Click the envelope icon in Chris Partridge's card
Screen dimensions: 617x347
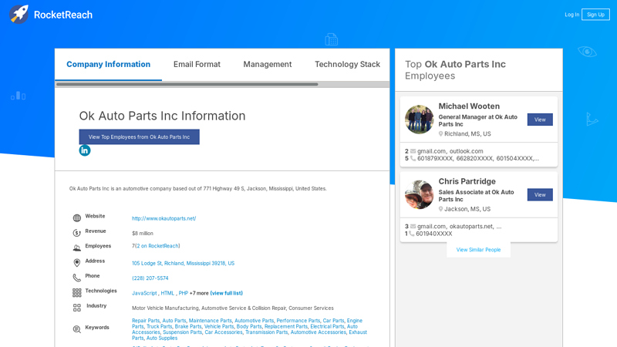click(413, 226)
